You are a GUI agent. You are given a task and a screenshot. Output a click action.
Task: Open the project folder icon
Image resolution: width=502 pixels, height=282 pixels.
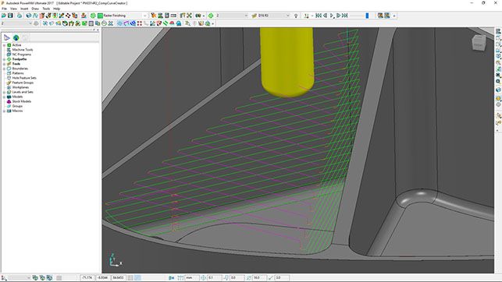click(4, 16)
